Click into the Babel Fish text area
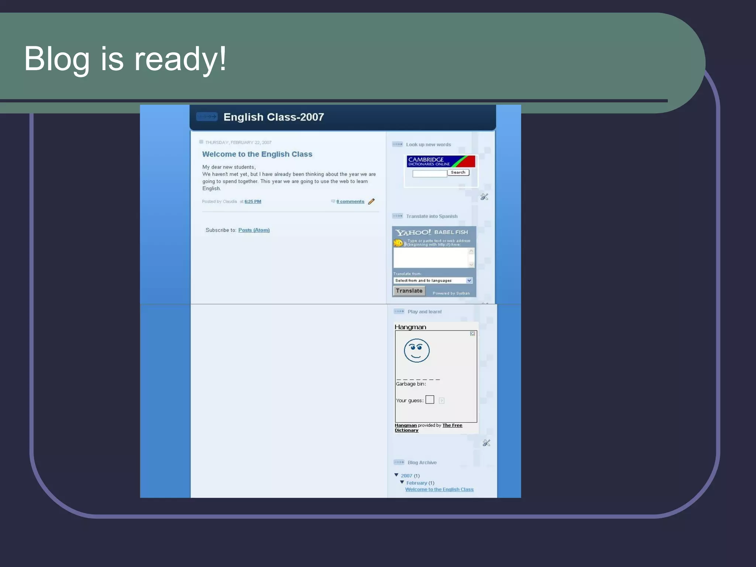This screenshot has height=567, width=756. (x=430, y=258)
